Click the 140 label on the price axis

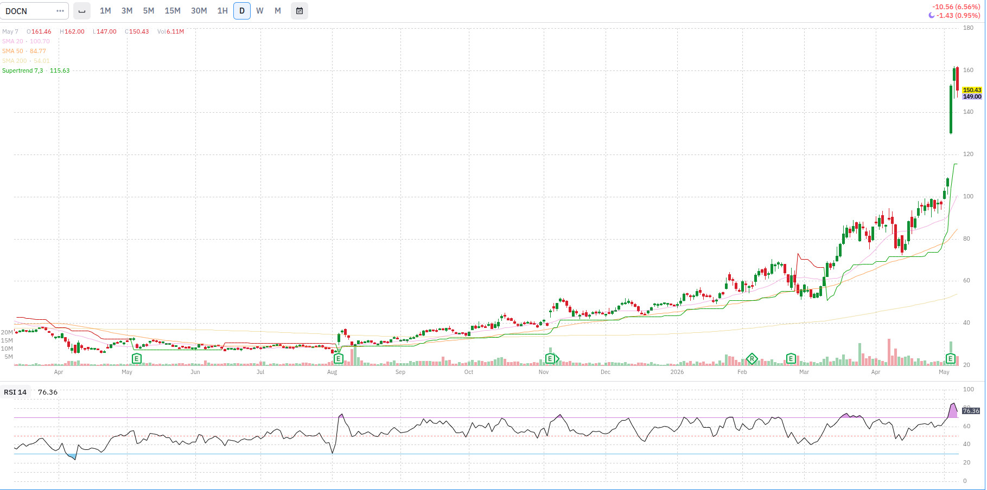[x=969, y=112]
